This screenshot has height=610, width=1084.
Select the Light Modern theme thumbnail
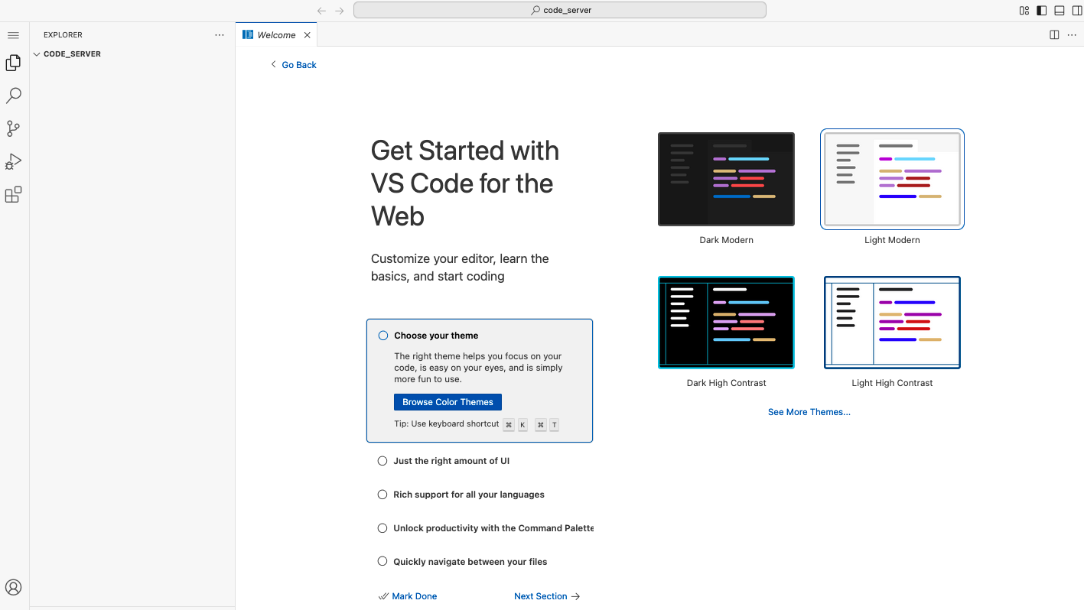point(892,180)
